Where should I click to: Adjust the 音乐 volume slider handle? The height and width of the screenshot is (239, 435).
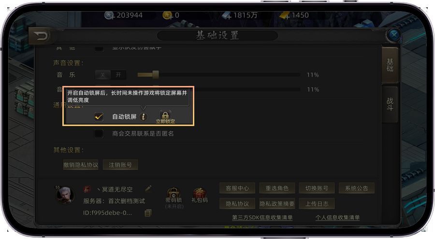pos(155,74)
